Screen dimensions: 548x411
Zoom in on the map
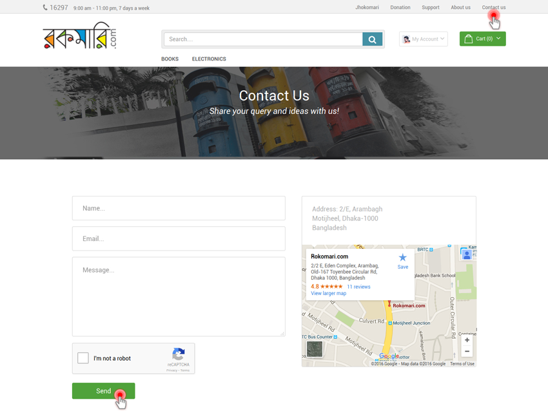467,340
